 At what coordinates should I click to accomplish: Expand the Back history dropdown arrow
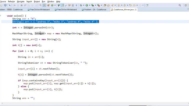[x=137, y=5]
